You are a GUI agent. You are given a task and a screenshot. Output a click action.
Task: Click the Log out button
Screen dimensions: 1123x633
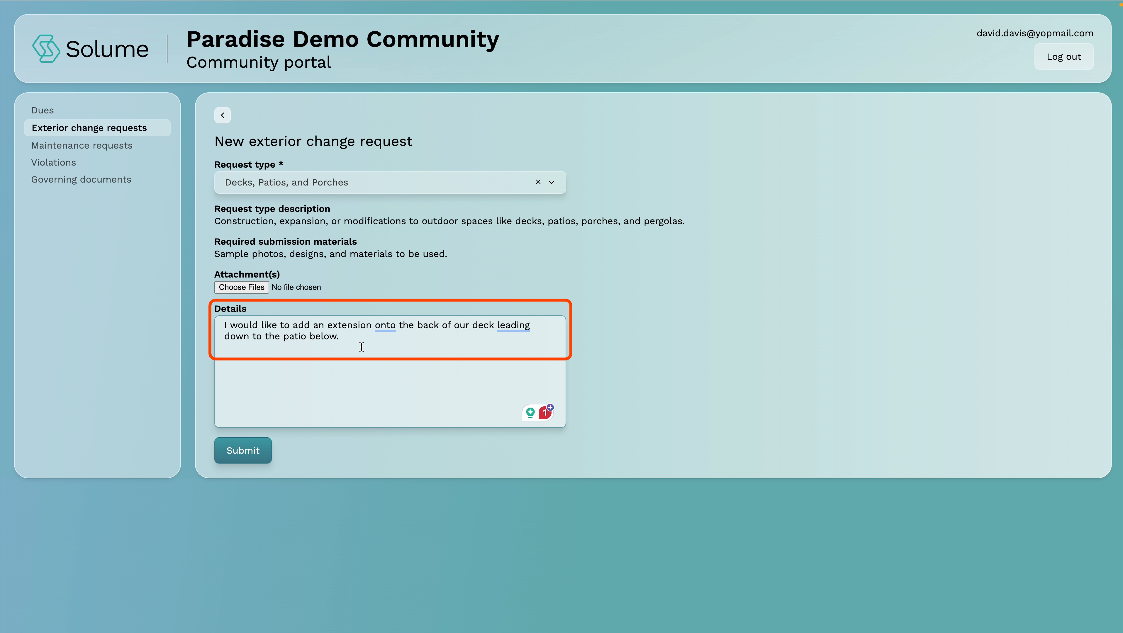click(1064, 57)
